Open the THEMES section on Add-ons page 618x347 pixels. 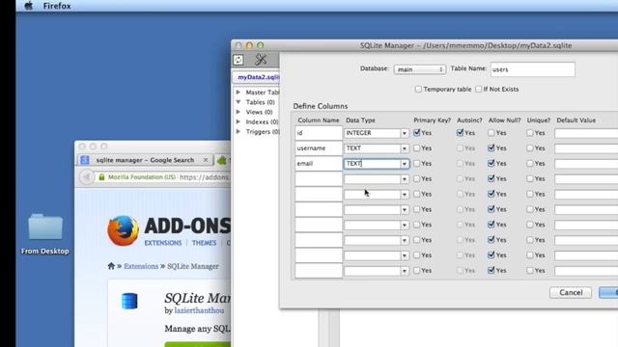pyautogui.click(x=204, y=243)
